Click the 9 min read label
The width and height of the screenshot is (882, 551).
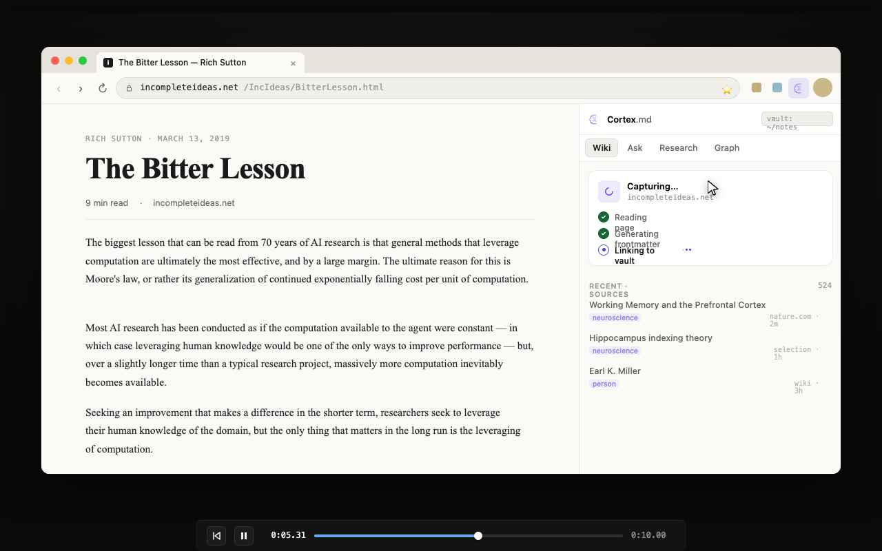point(107,203)
